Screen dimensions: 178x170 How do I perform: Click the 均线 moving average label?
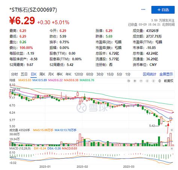point(12,80)
